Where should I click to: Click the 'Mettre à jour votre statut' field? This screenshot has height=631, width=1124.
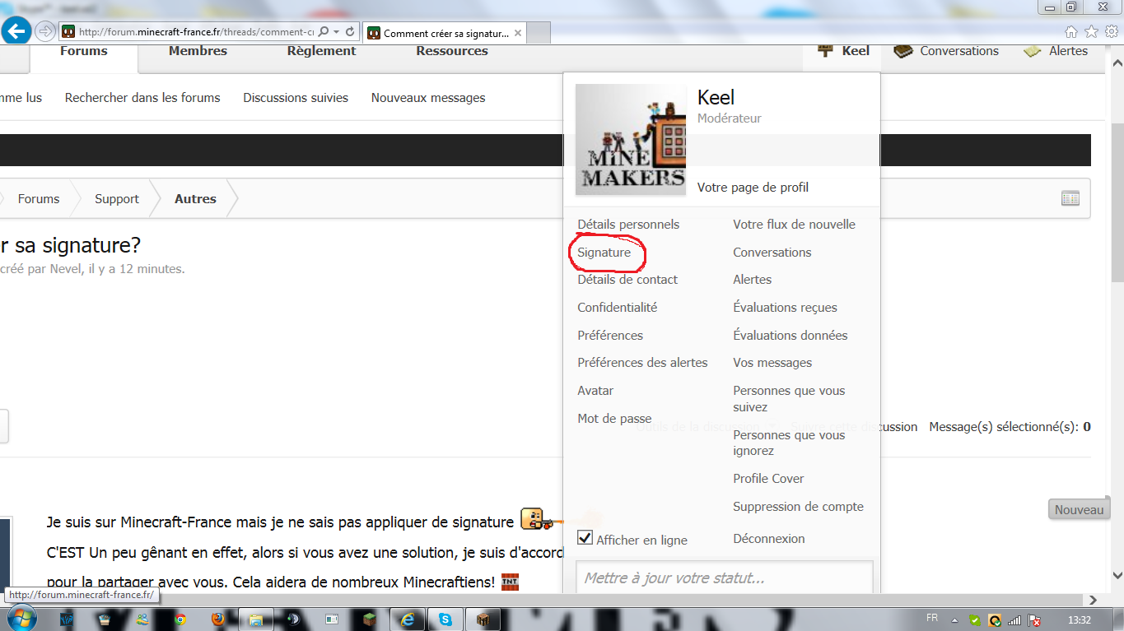click(724, 578)
